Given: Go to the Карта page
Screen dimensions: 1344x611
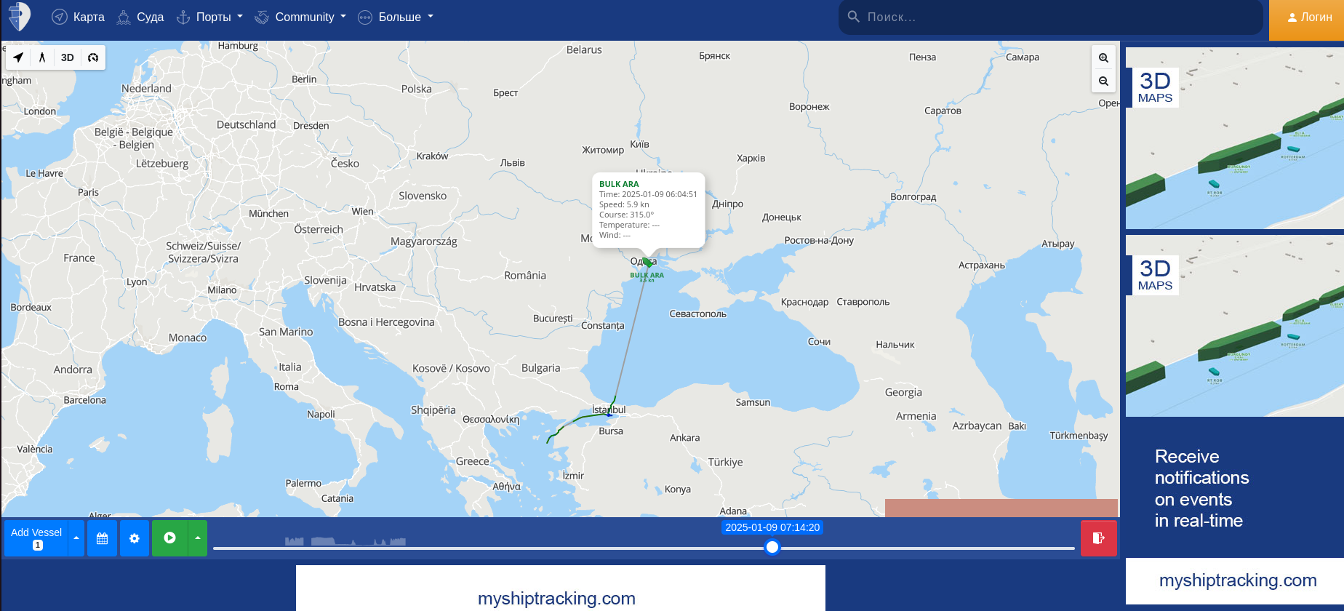Looking at the screenshot, I should pos(79,17).
